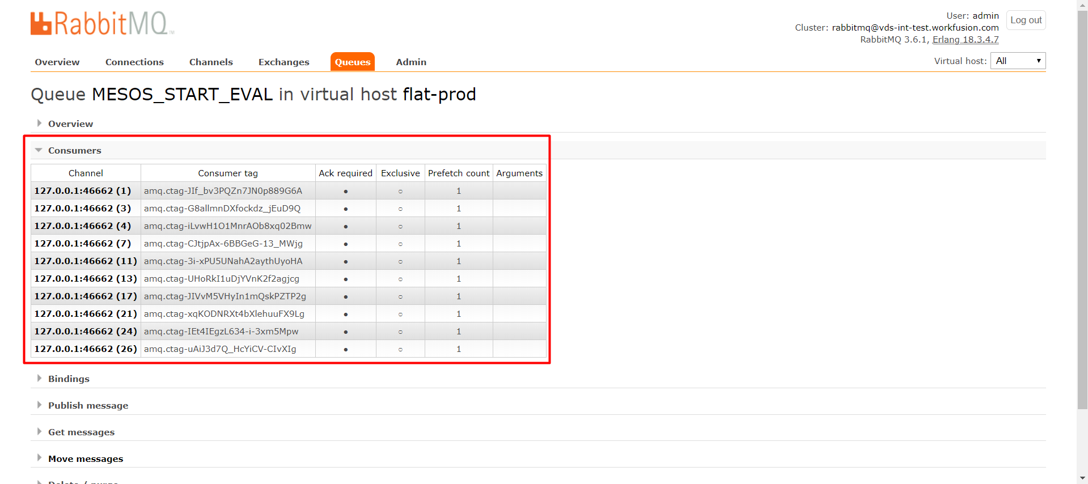Expand the Publish message section
This screenshot has height=484, width=1088.
pyautogui.click(x=88, y=405)
